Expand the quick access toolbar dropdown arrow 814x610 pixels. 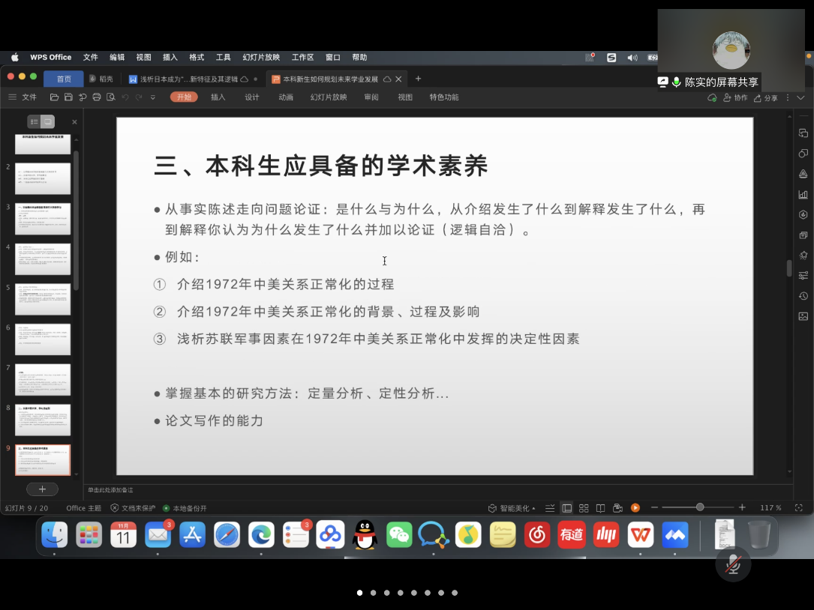(153, 97)
